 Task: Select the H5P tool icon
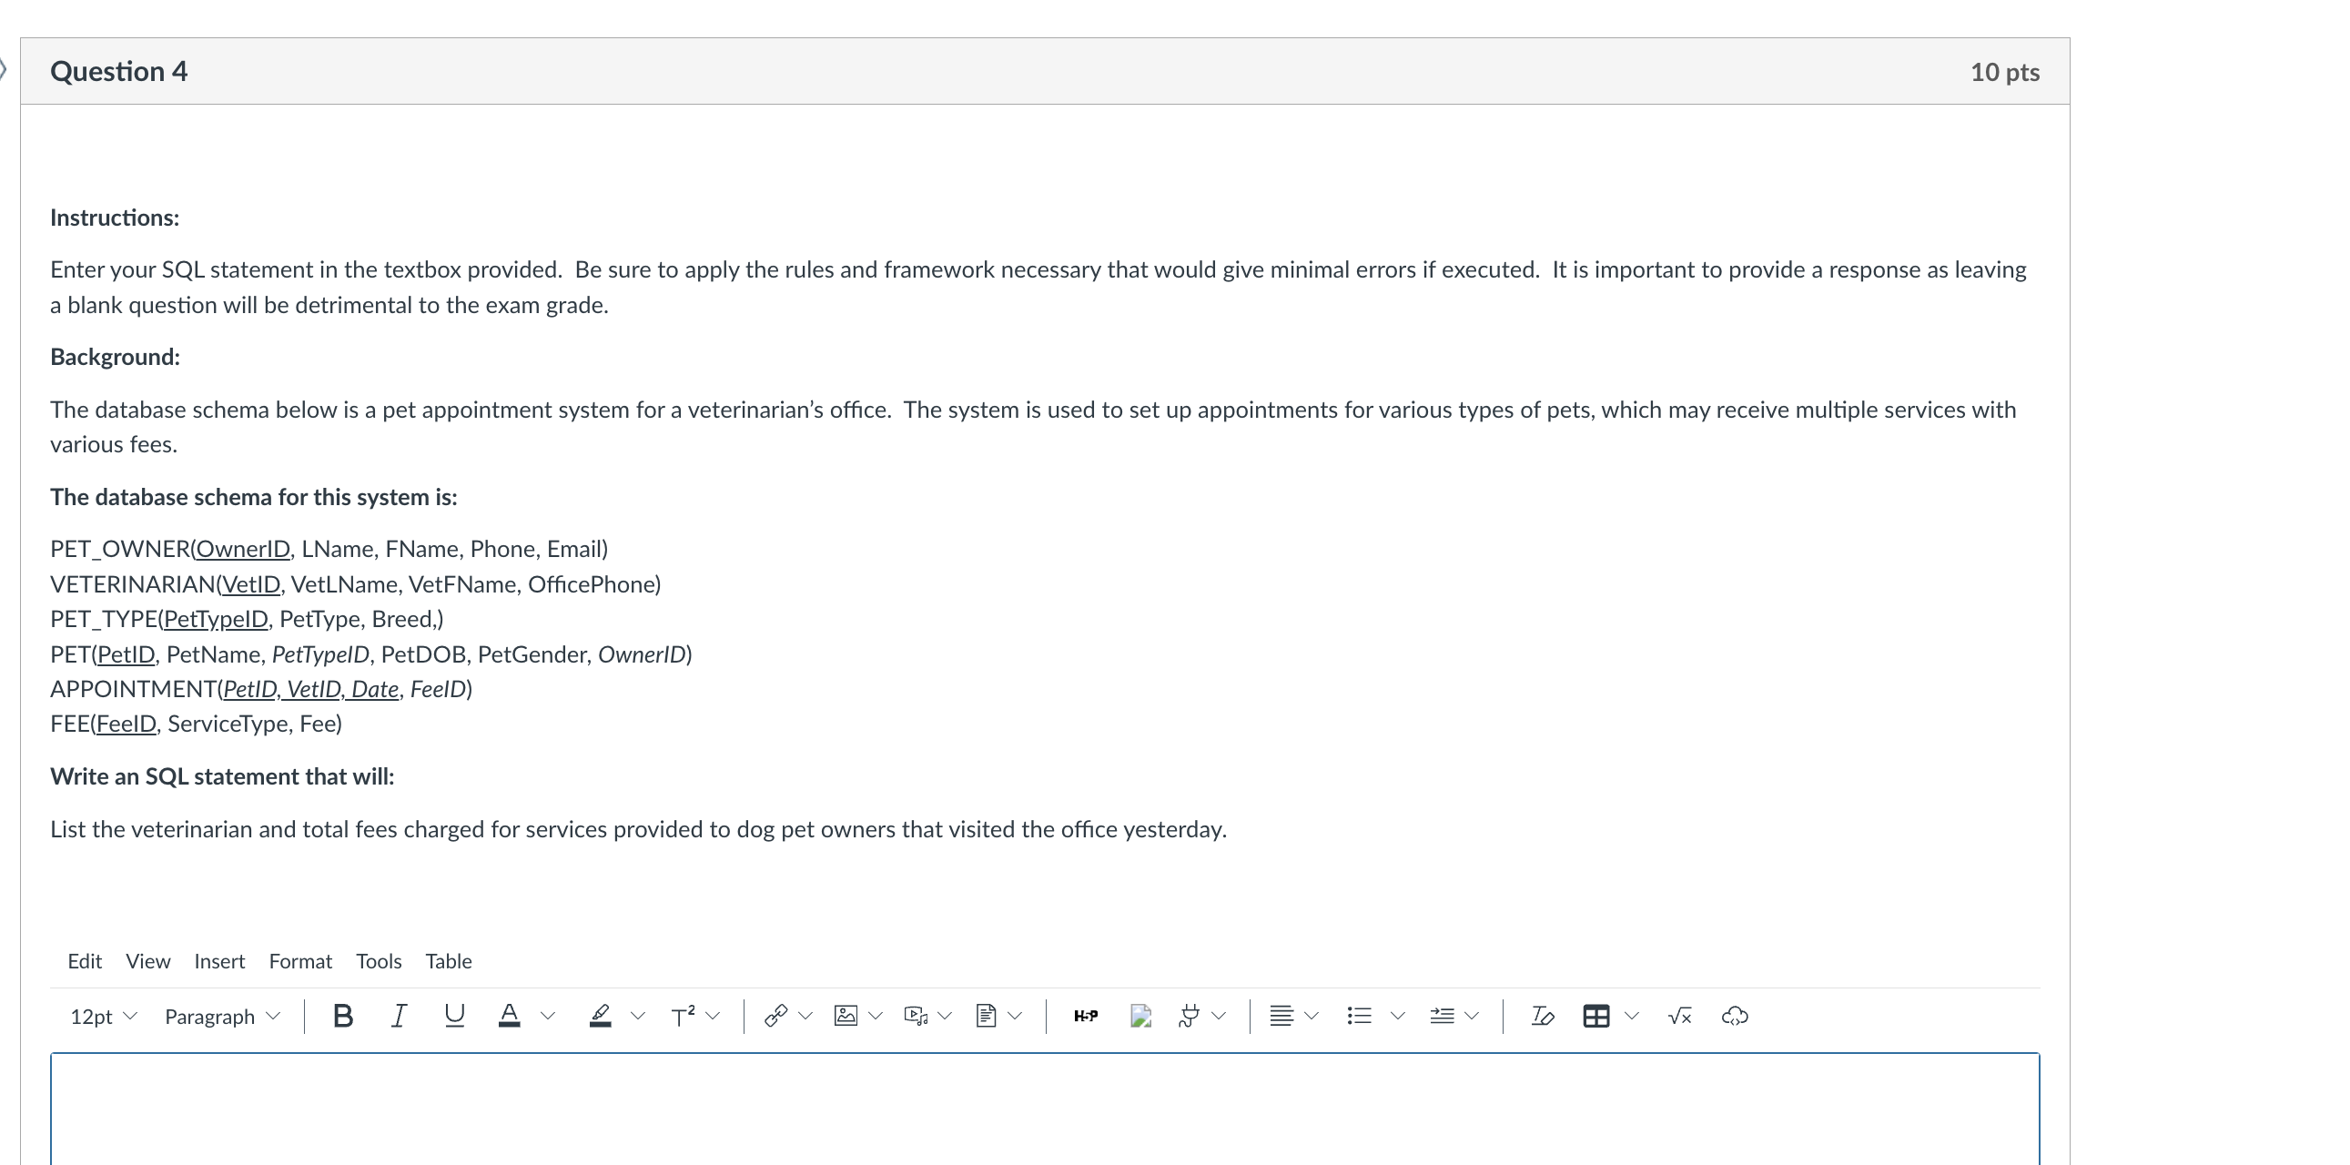coord(1085,1015)
